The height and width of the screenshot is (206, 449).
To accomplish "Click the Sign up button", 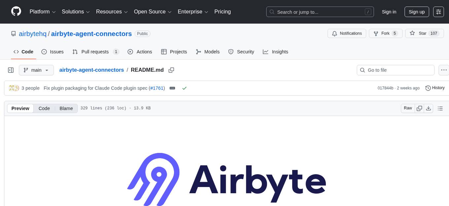I will [x=416, y=12].
